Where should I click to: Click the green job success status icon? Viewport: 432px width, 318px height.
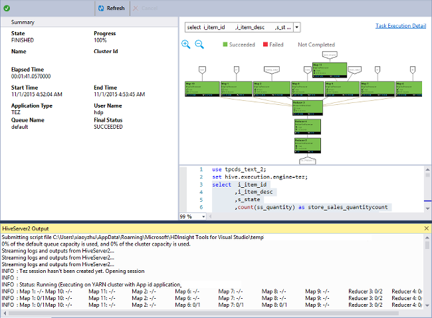click(x=7, y=8)
